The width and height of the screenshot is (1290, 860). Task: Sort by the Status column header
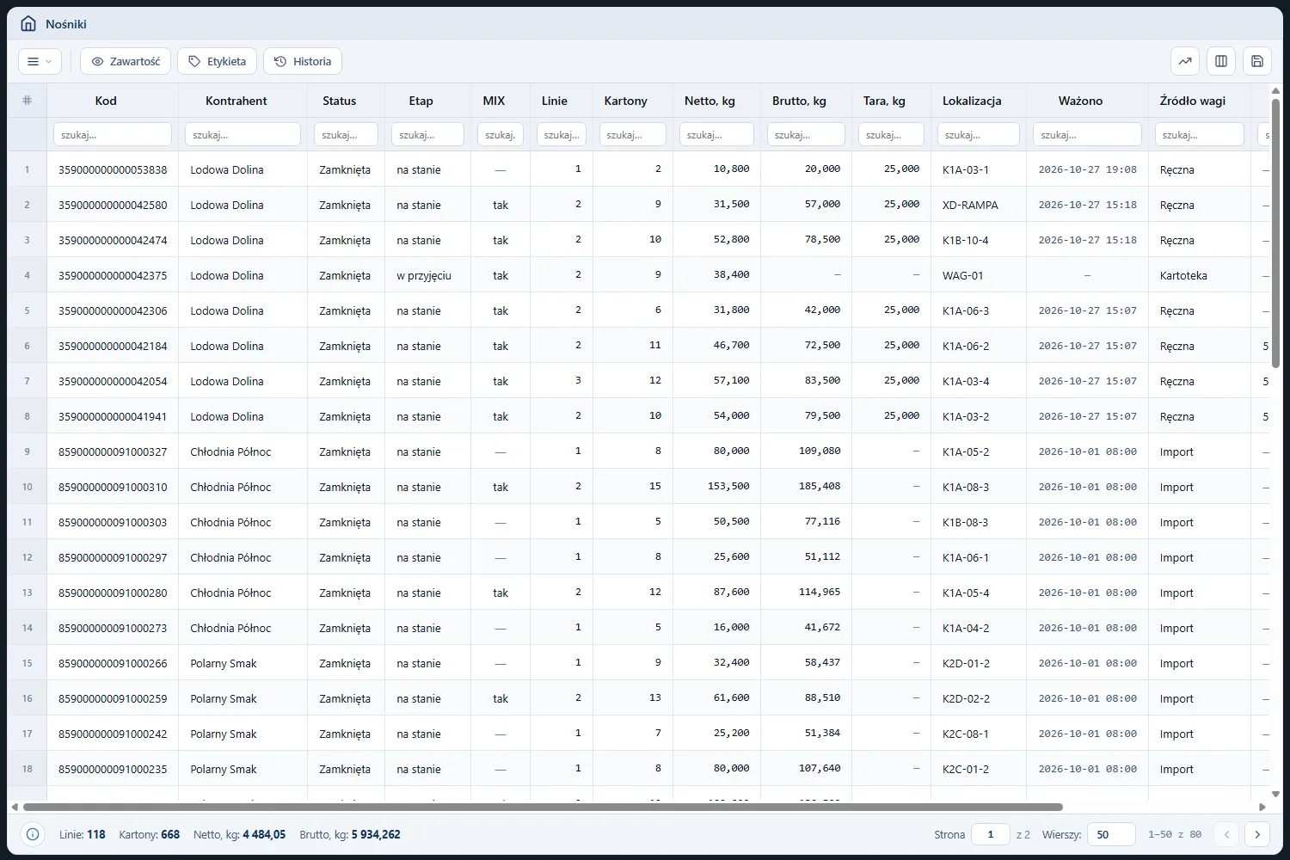[339, 101]
